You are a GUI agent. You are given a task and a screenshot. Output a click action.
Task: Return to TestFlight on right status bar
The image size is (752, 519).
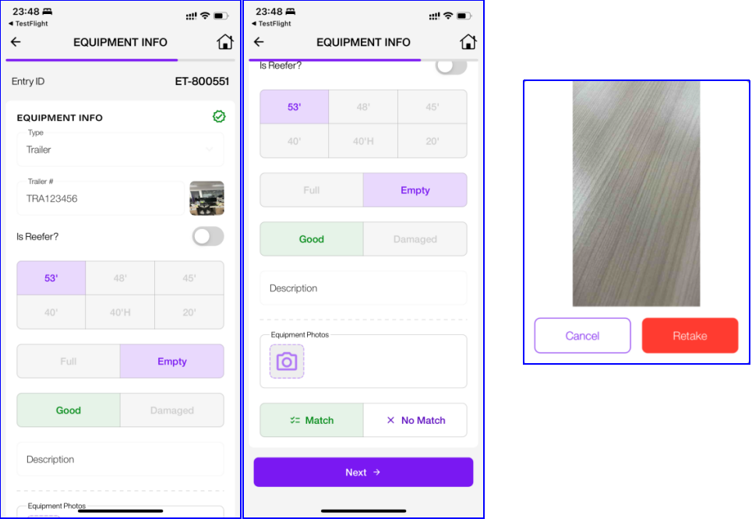pyautogui.click(x=271, y=23)
